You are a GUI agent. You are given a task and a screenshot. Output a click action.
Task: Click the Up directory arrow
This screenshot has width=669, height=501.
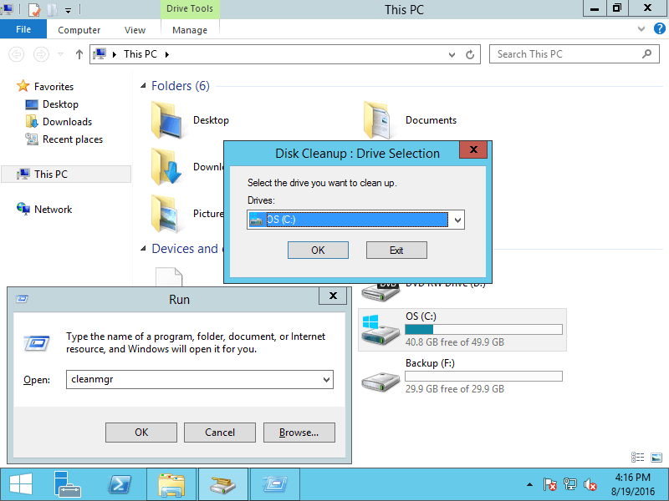(79, 54)
